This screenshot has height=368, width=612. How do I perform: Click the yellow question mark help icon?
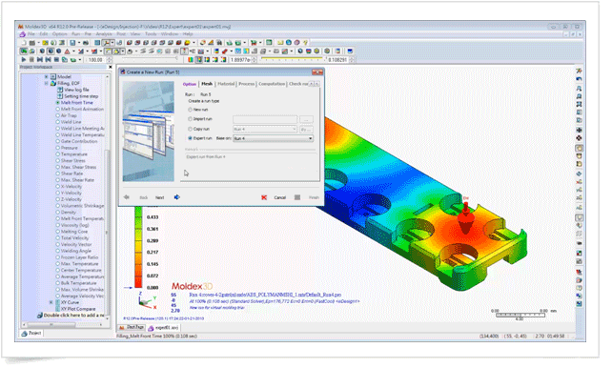[x=305, y=43]
